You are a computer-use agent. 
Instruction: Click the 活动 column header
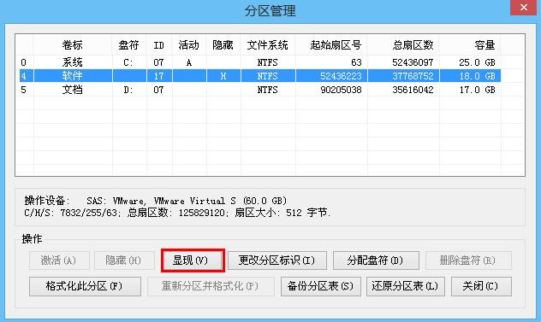(x=188, y=44)
